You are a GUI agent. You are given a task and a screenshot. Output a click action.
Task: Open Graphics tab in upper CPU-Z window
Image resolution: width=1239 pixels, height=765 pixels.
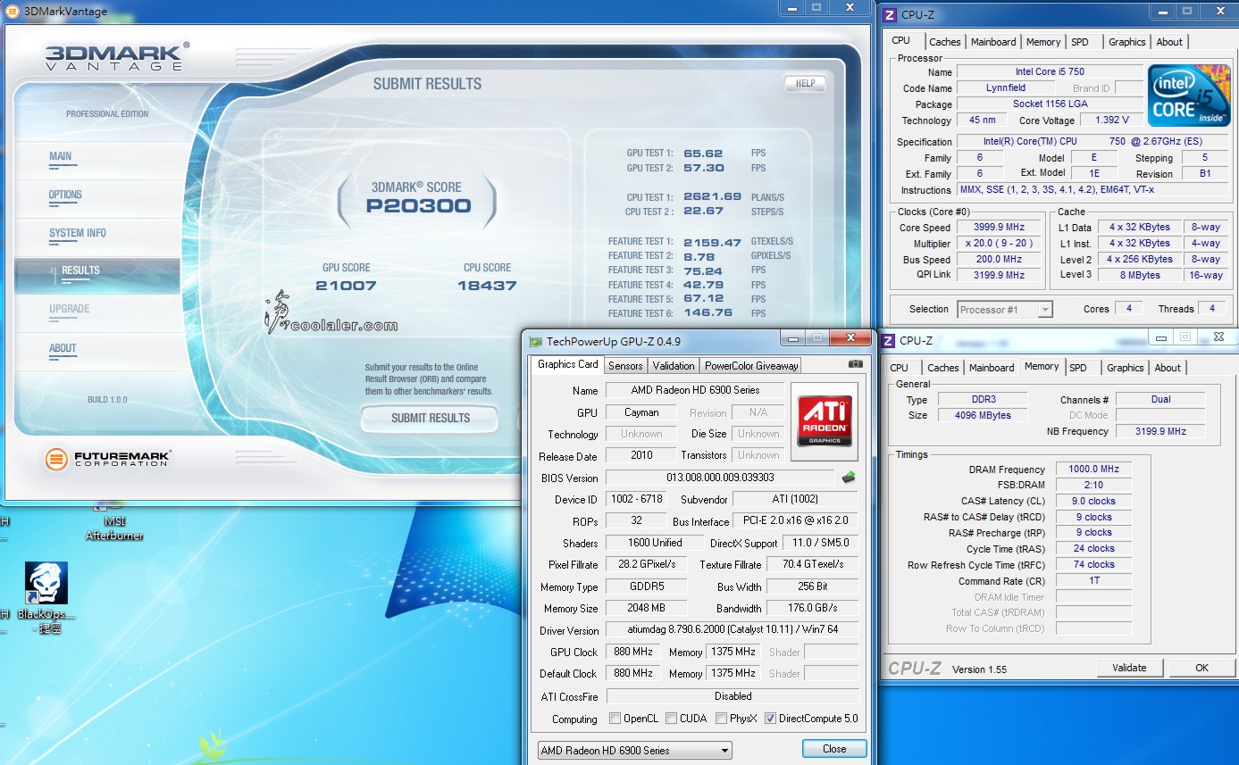click(1127, 42)
